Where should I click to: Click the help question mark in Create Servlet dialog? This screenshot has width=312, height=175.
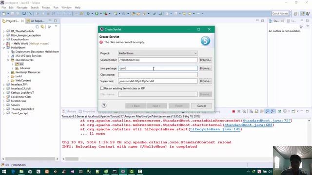click(x=104, y=105)
